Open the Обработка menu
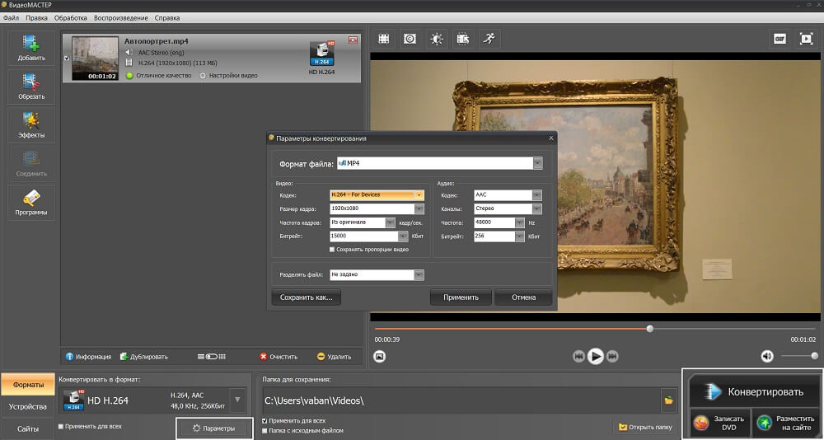The image size is (824, 440). coord(70,18)
